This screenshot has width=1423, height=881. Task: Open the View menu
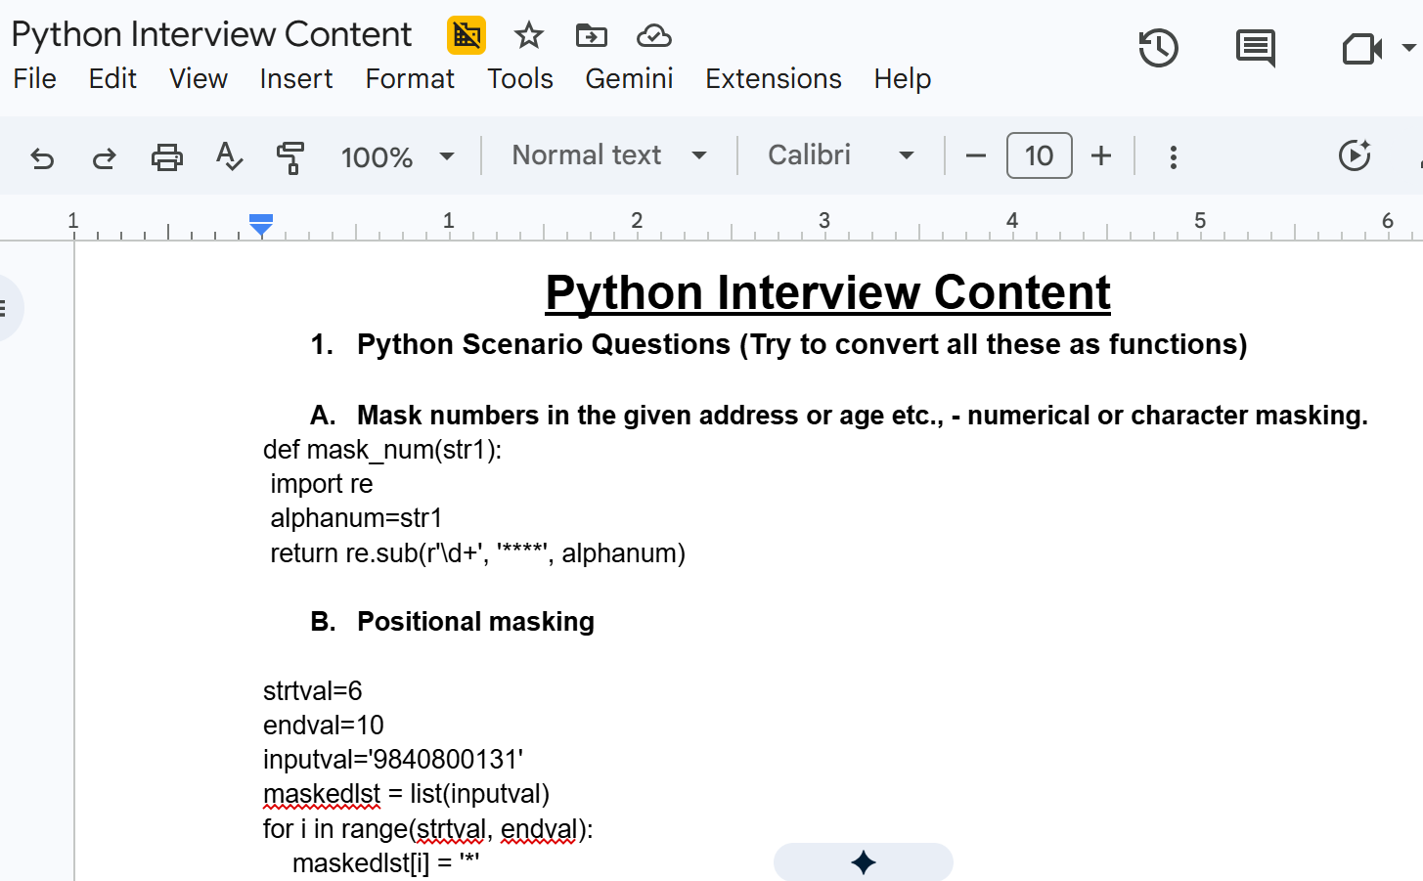click(x=199, y=78)
